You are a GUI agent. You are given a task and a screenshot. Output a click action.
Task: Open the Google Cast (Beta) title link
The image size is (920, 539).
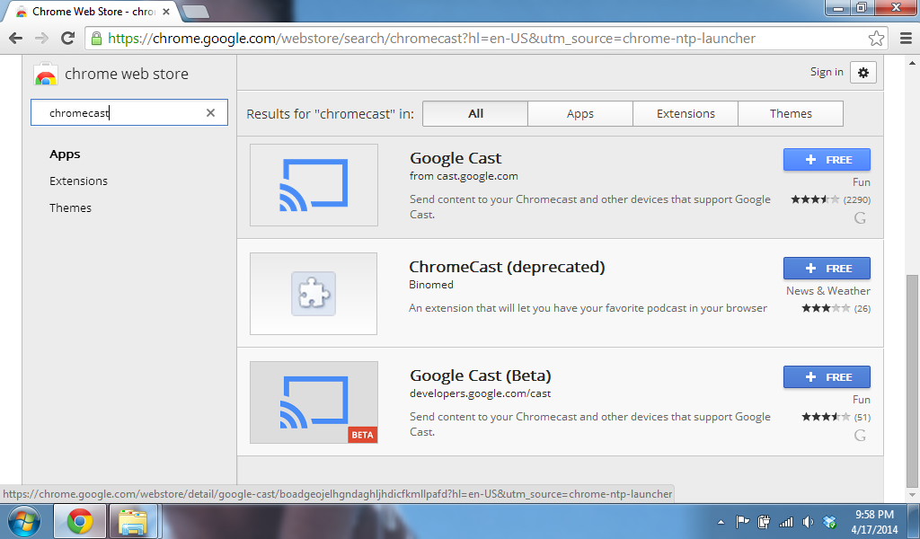coord(481,376)
